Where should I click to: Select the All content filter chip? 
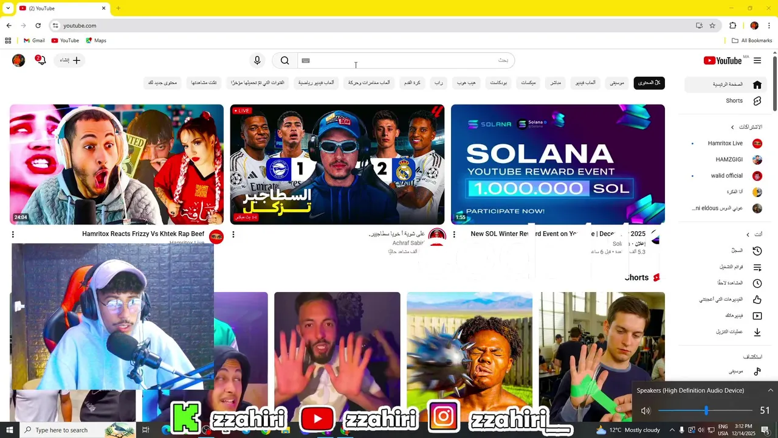tap(649, 83)
